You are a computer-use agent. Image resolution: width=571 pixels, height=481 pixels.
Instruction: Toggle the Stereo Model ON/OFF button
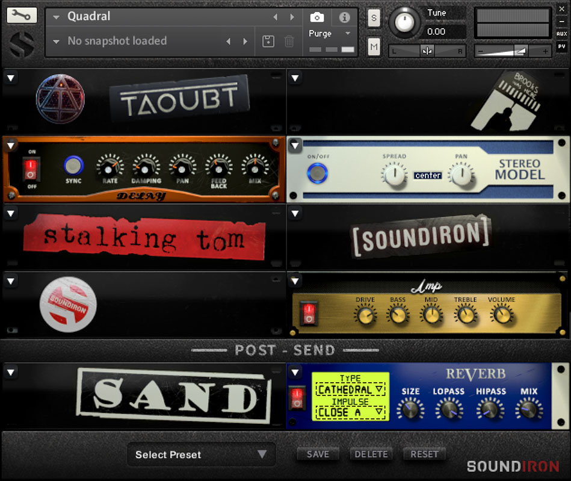317,173
